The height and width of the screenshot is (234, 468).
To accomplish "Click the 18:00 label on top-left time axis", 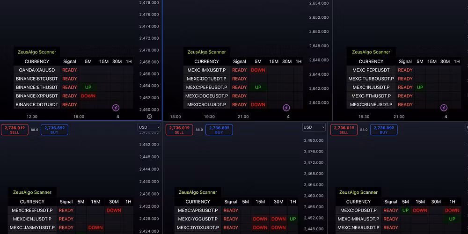I will (79, 117).
